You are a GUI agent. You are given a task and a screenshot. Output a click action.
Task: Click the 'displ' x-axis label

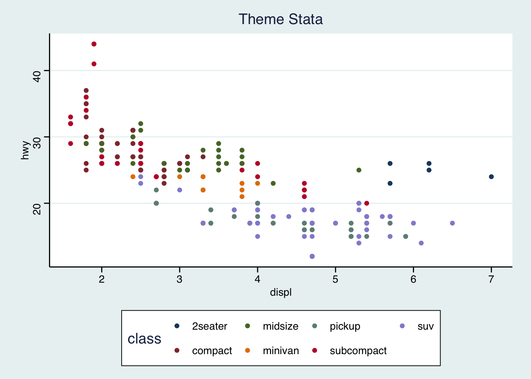pos(281,293)
